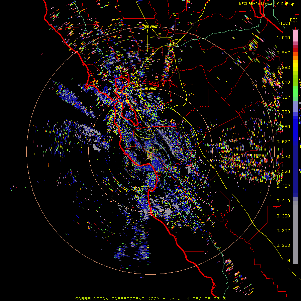Select the 0.307 legend value
301x301 pixels.
(283, 231)
